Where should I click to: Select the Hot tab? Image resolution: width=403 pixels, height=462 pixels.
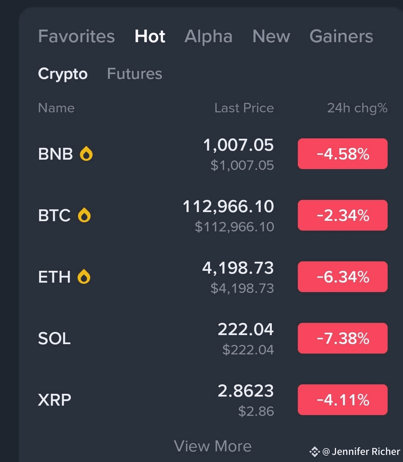[150, 36]
